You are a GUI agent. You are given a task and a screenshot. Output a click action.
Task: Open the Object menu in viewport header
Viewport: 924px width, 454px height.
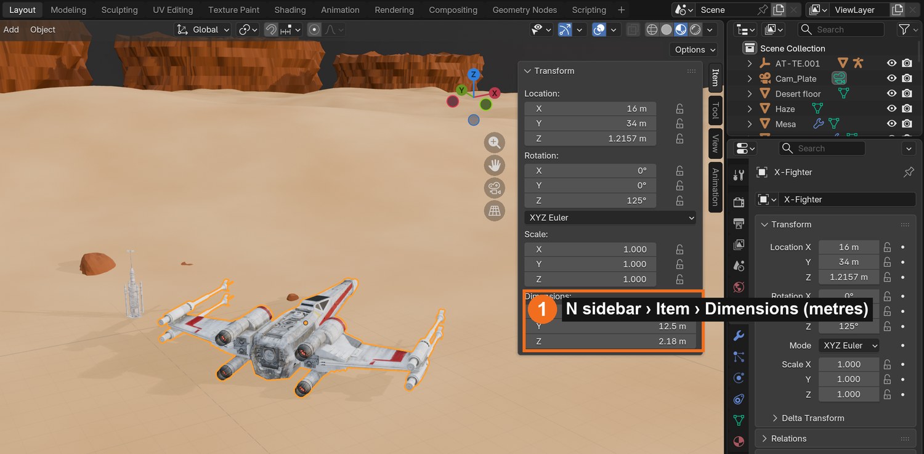click(x=43, y=30)
